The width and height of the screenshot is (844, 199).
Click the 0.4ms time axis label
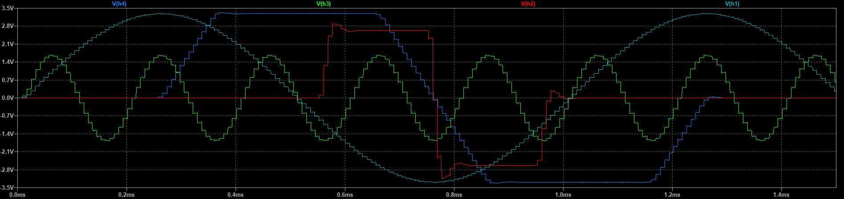(235, 195)
